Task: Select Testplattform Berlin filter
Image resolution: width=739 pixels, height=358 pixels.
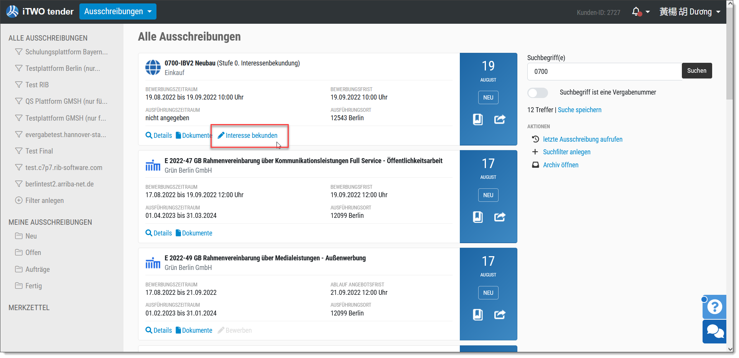Action: click(x=58, y=69)
